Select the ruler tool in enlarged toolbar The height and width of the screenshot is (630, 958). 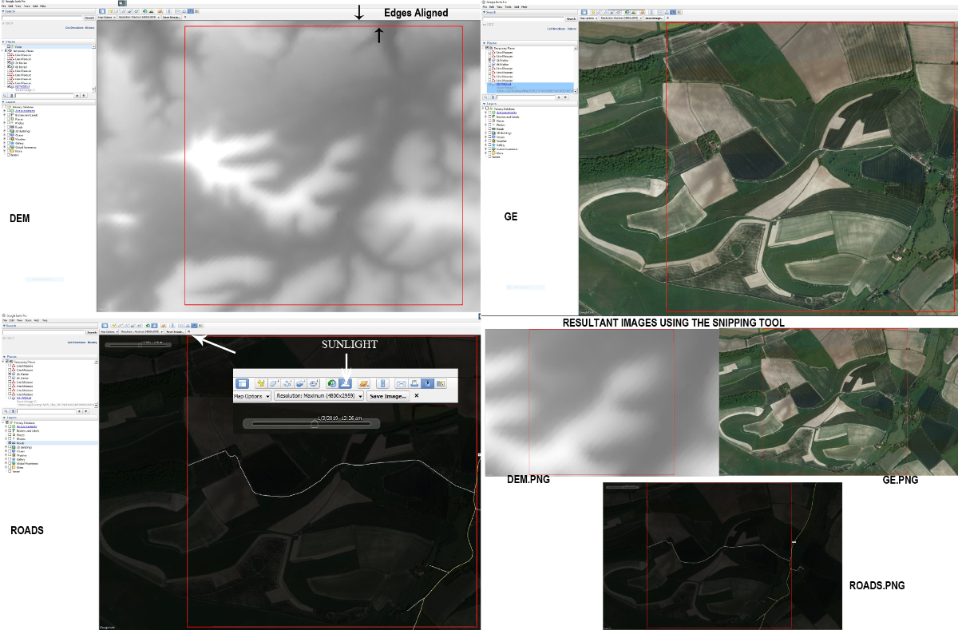[x=382, y=384]
